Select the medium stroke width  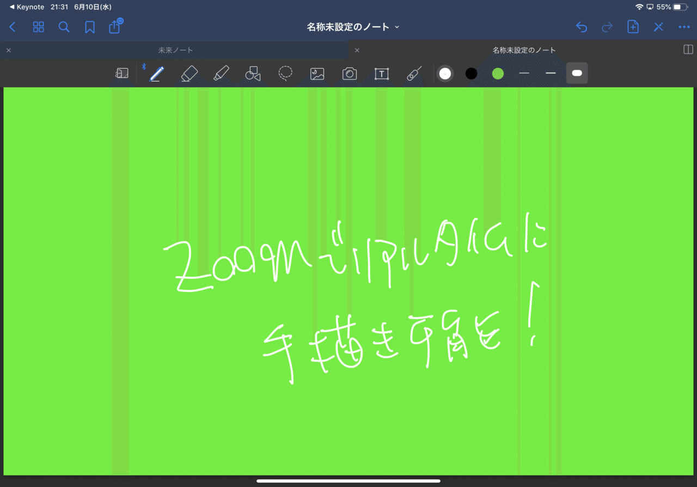click(551, 74)
